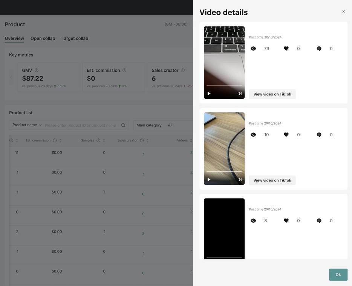352x286 pixels.
Task: Click the heart icon on second video
Action: click(286, 135)
